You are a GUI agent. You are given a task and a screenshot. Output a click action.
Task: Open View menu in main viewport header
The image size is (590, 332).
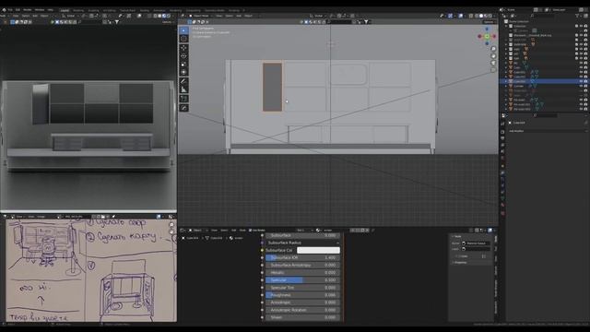219,16
